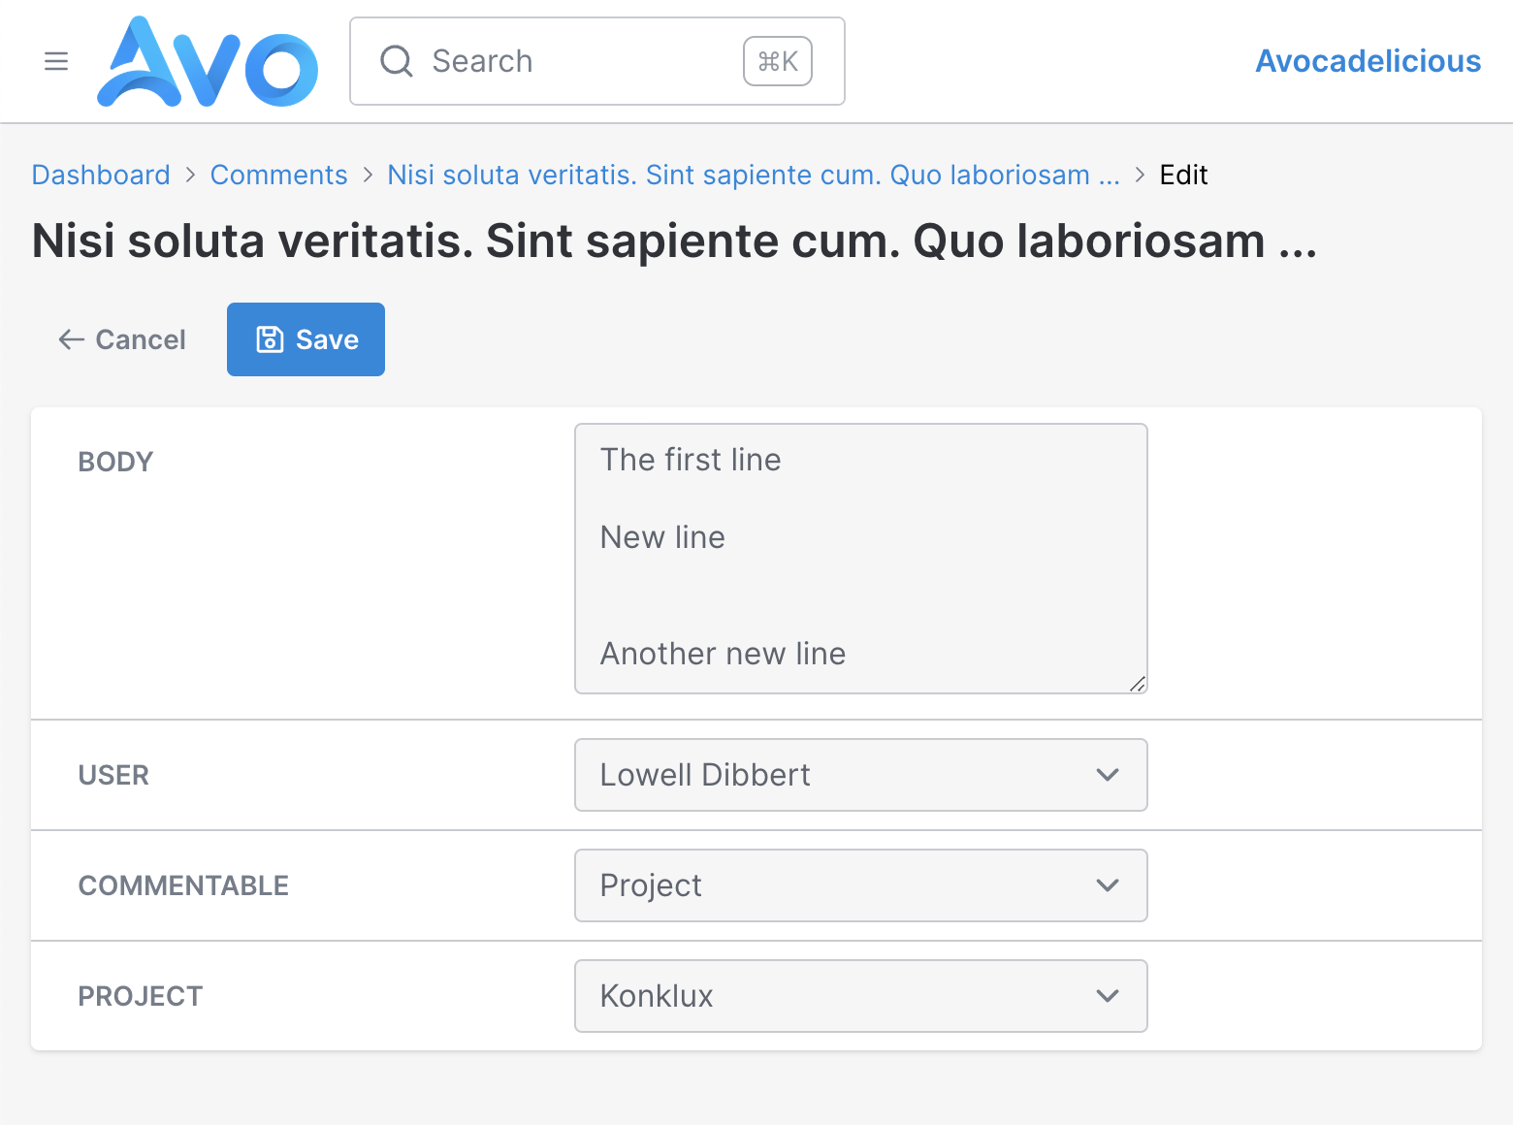This screenshot has width=1513, height=1125.
Task: Click the chevron after Dashboard breadcrumb
Action: [190, 175]
